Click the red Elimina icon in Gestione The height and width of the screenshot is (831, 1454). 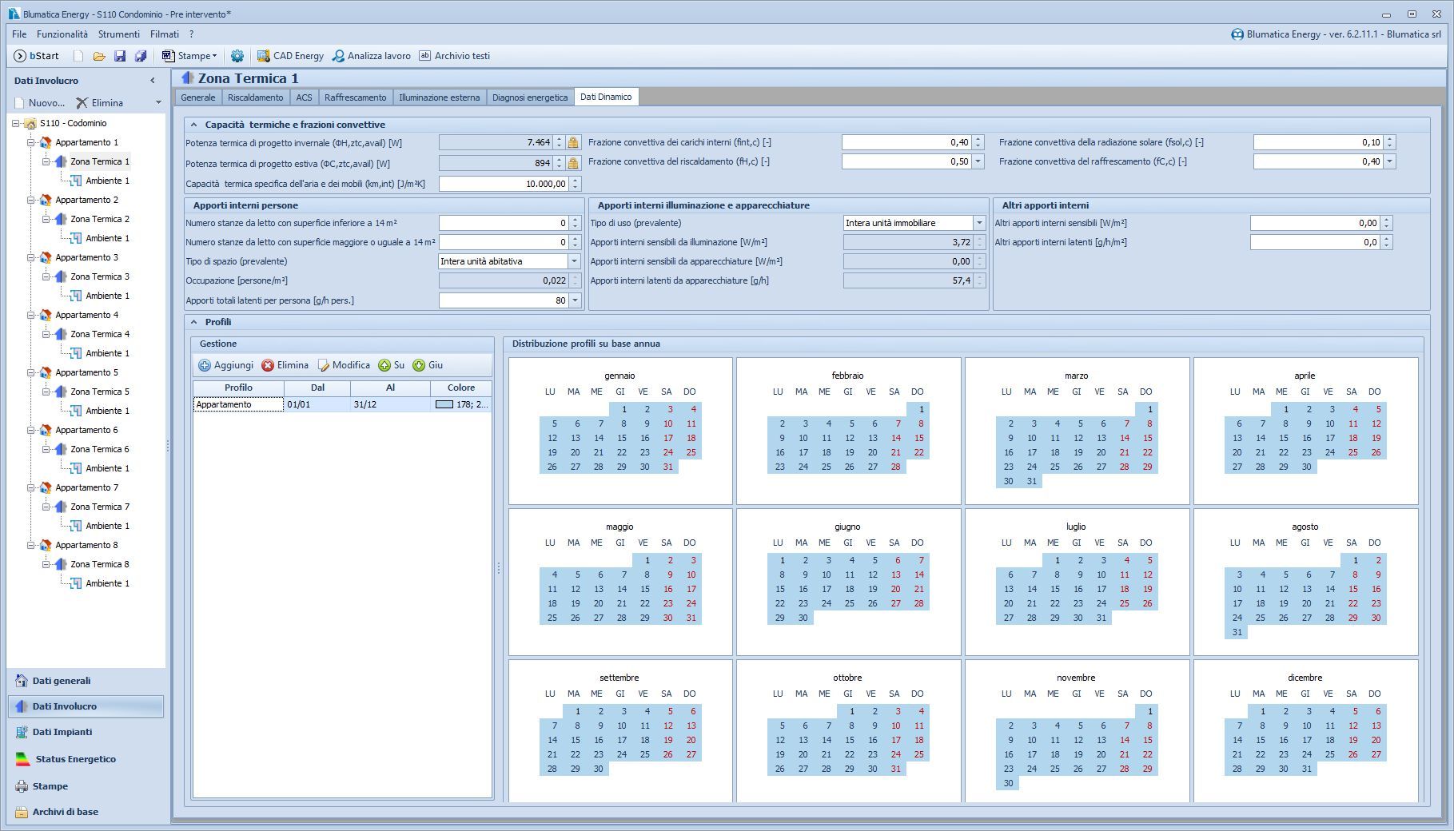pyautogui.click(x=269, y=365)
